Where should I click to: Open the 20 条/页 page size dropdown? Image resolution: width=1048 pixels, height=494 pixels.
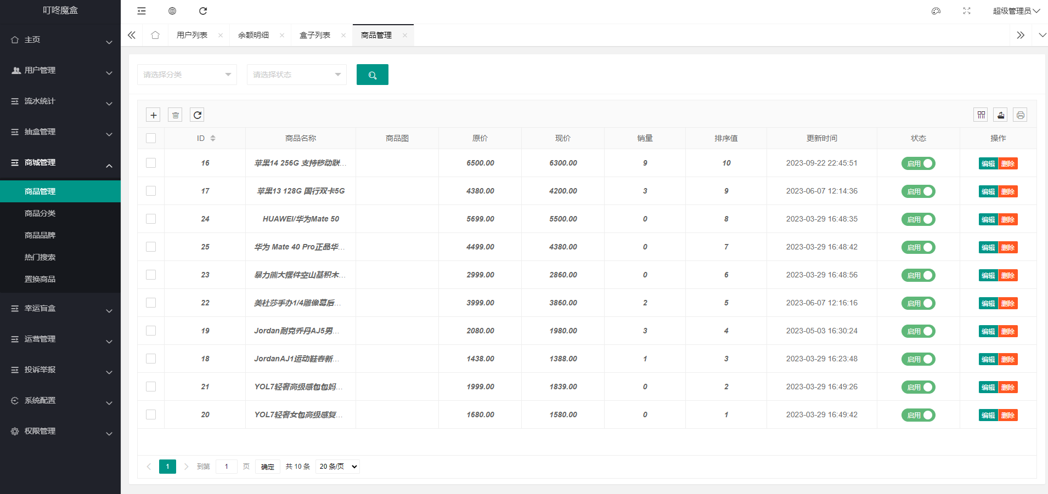337,467
